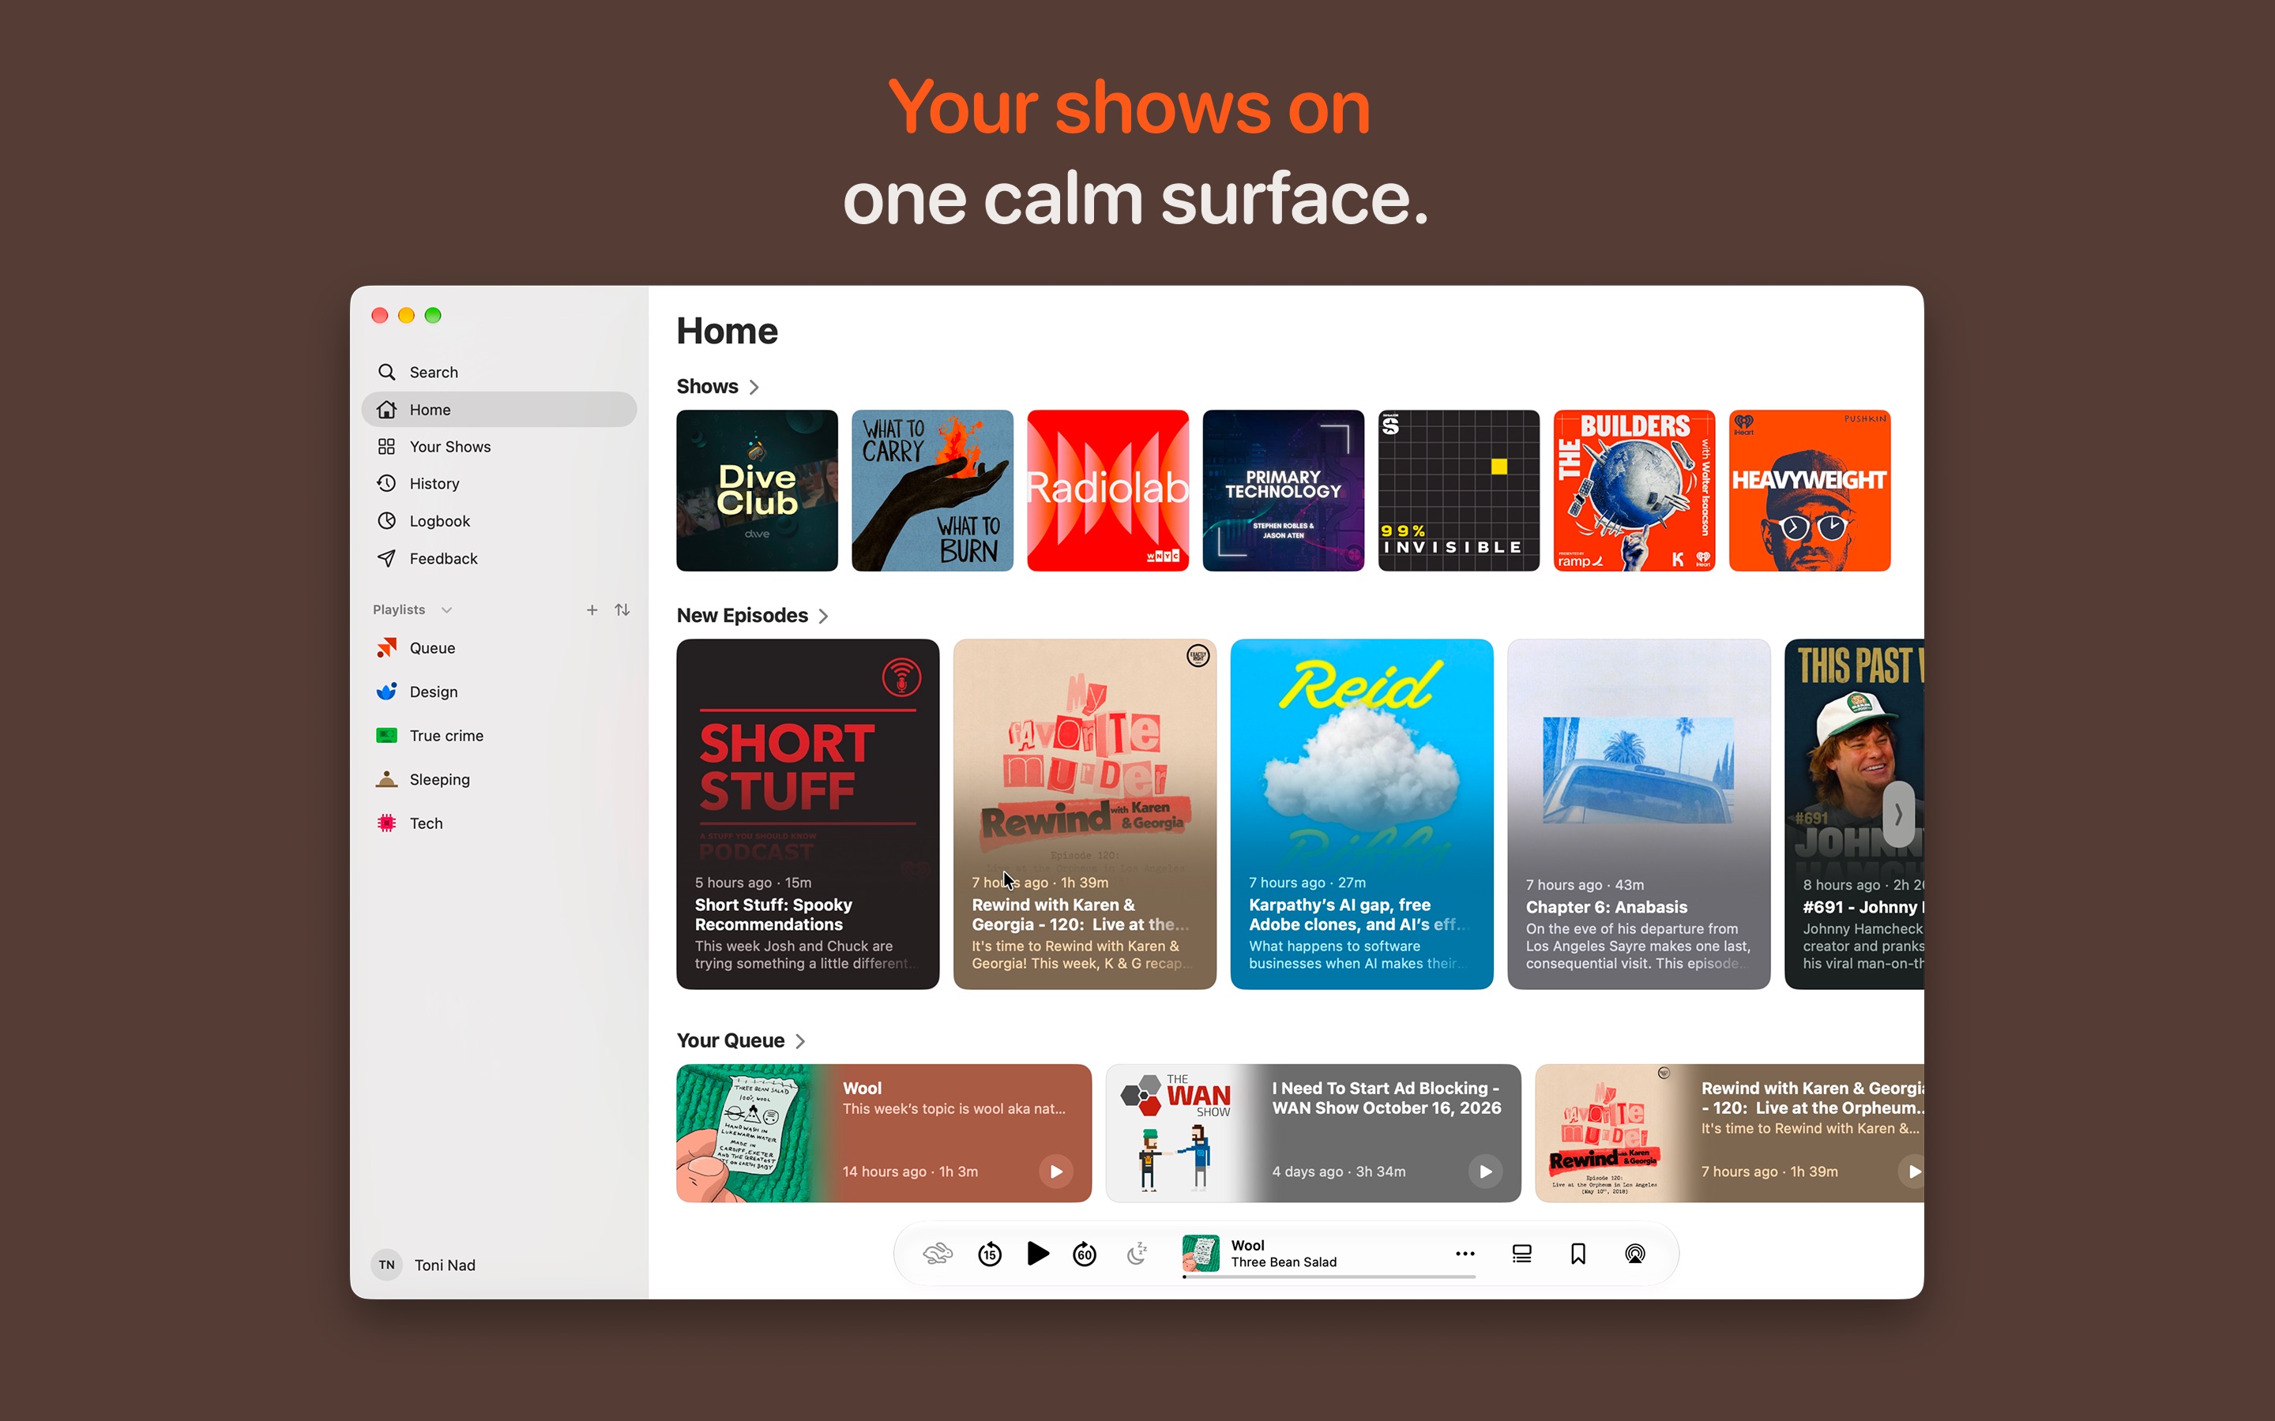2275x1421 pixels.
Task: Play the Rewind with Karen queue episode
Action: point(1913,1171)
